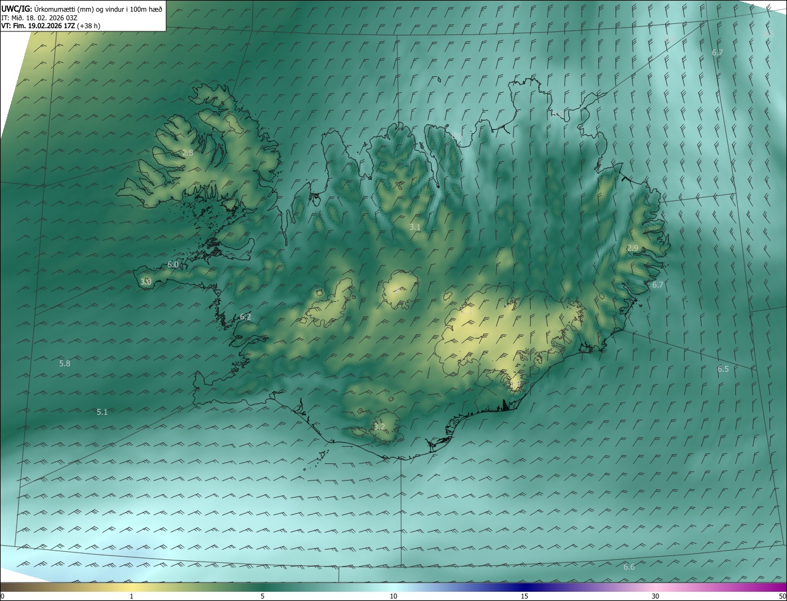Click the 6.5 value label on the map
The width and height of the screenshot is (787, 601).
(723, 369)
